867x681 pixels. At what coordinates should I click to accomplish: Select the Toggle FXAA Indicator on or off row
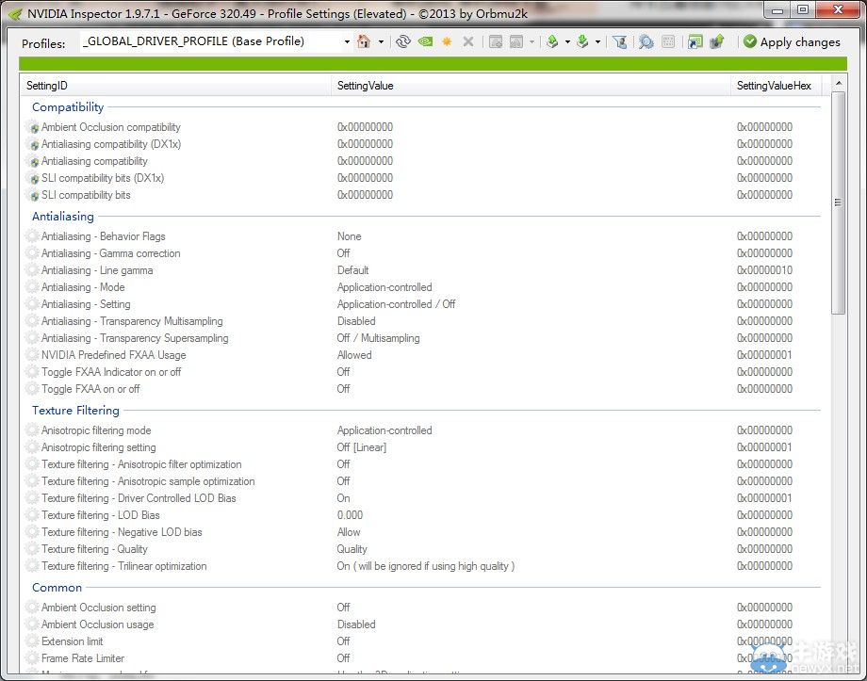tap(422, 372)
